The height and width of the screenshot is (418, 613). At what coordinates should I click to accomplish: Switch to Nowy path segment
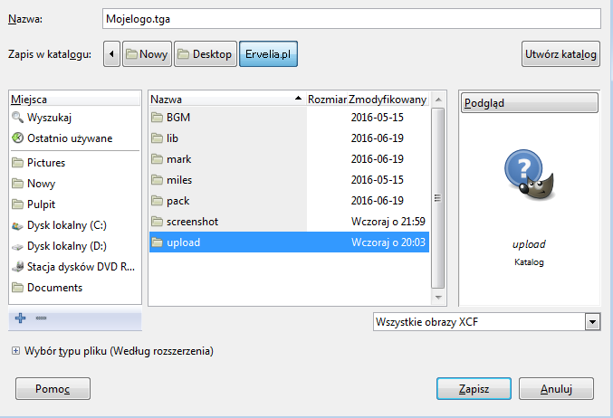pyautogui.click(x=147, y=54)
